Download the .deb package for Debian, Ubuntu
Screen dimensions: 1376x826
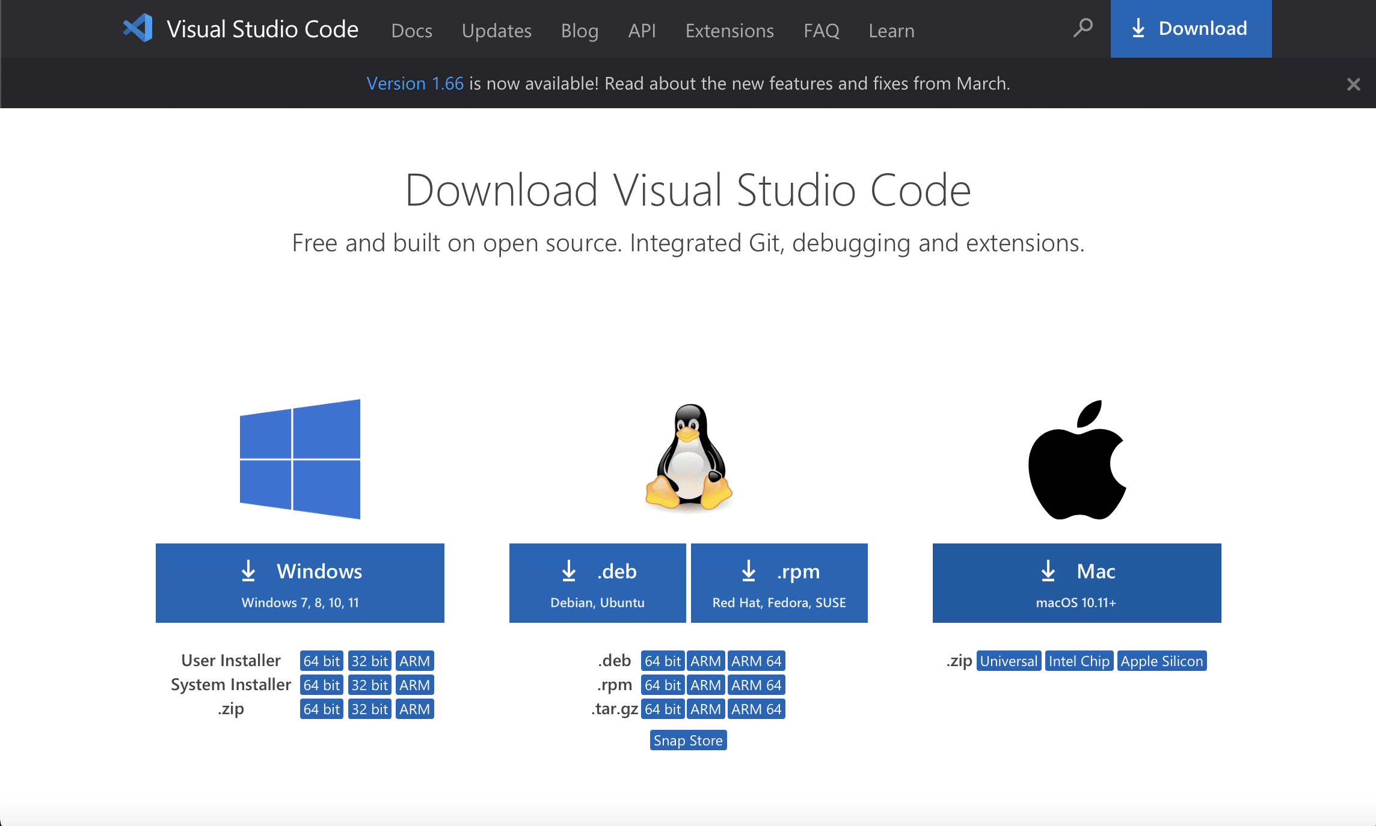[597, 583]
